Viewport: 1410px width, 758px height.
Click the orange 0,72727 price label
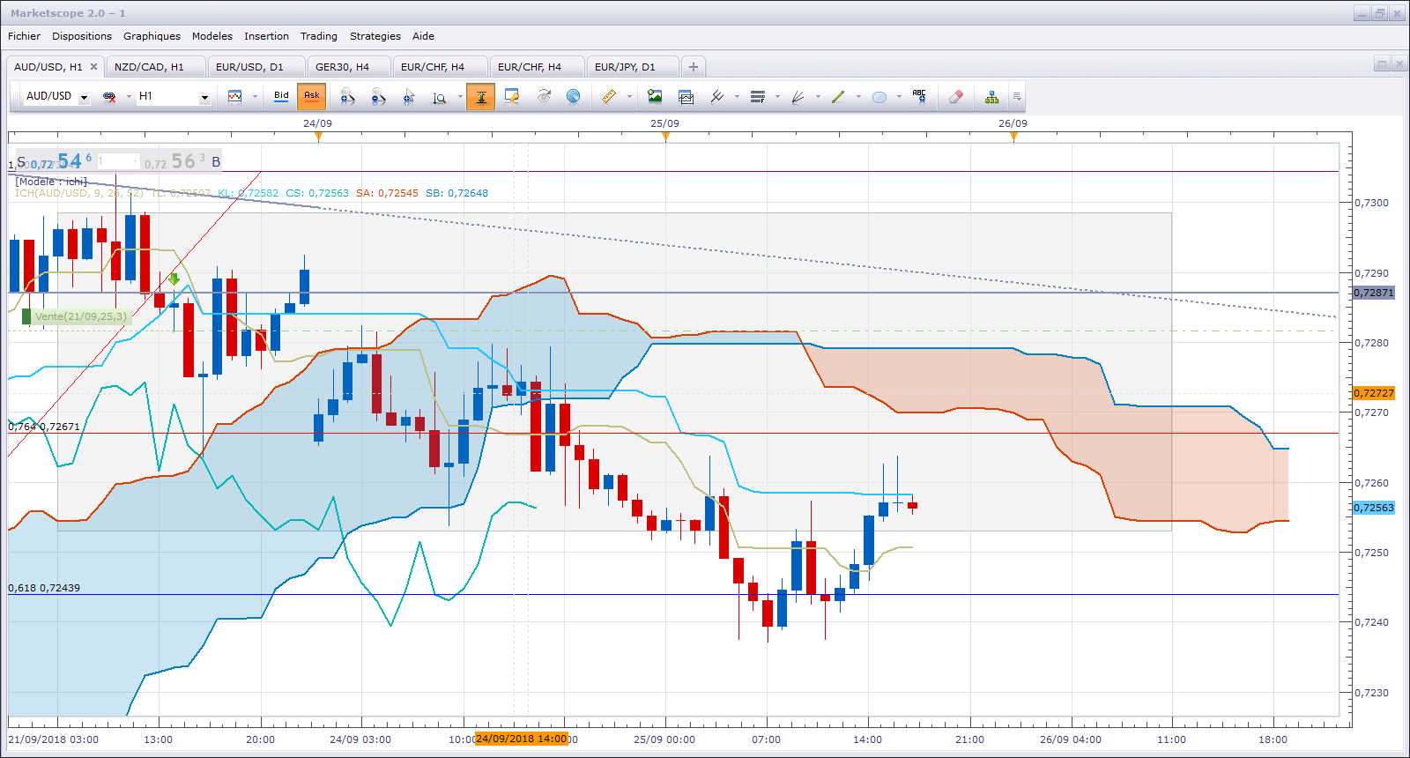pyautogui.click(x=1374, y=393)
